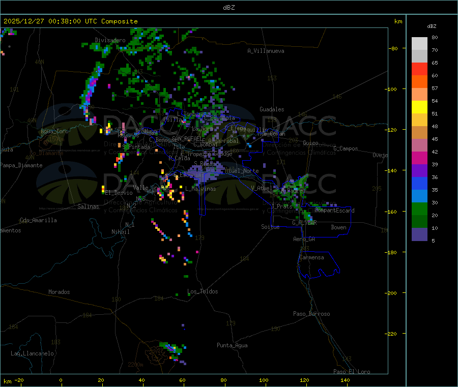Select the Soitue label

pyautogui.click(x=270, y=227)
